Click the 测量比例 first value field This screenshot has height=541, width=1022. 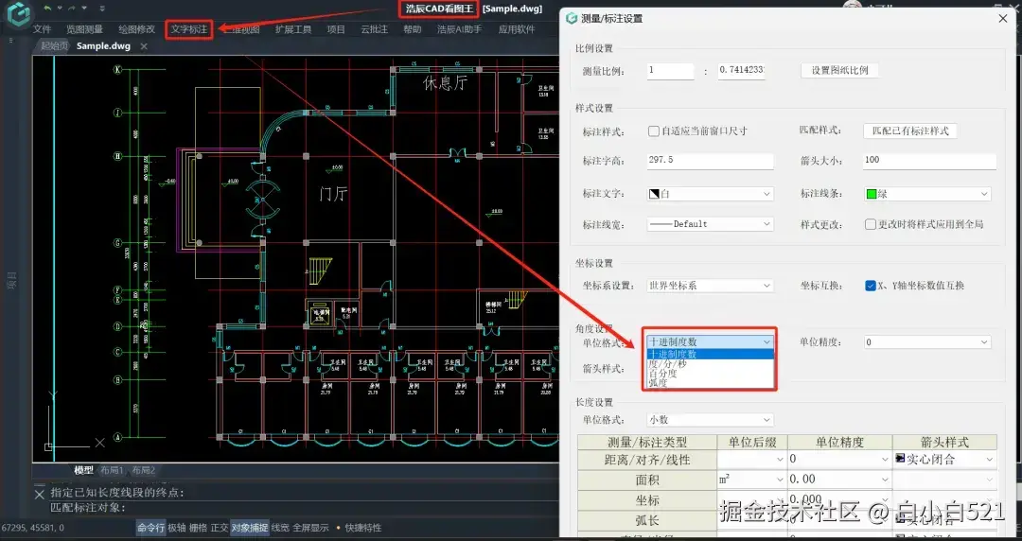coord(671,70)
